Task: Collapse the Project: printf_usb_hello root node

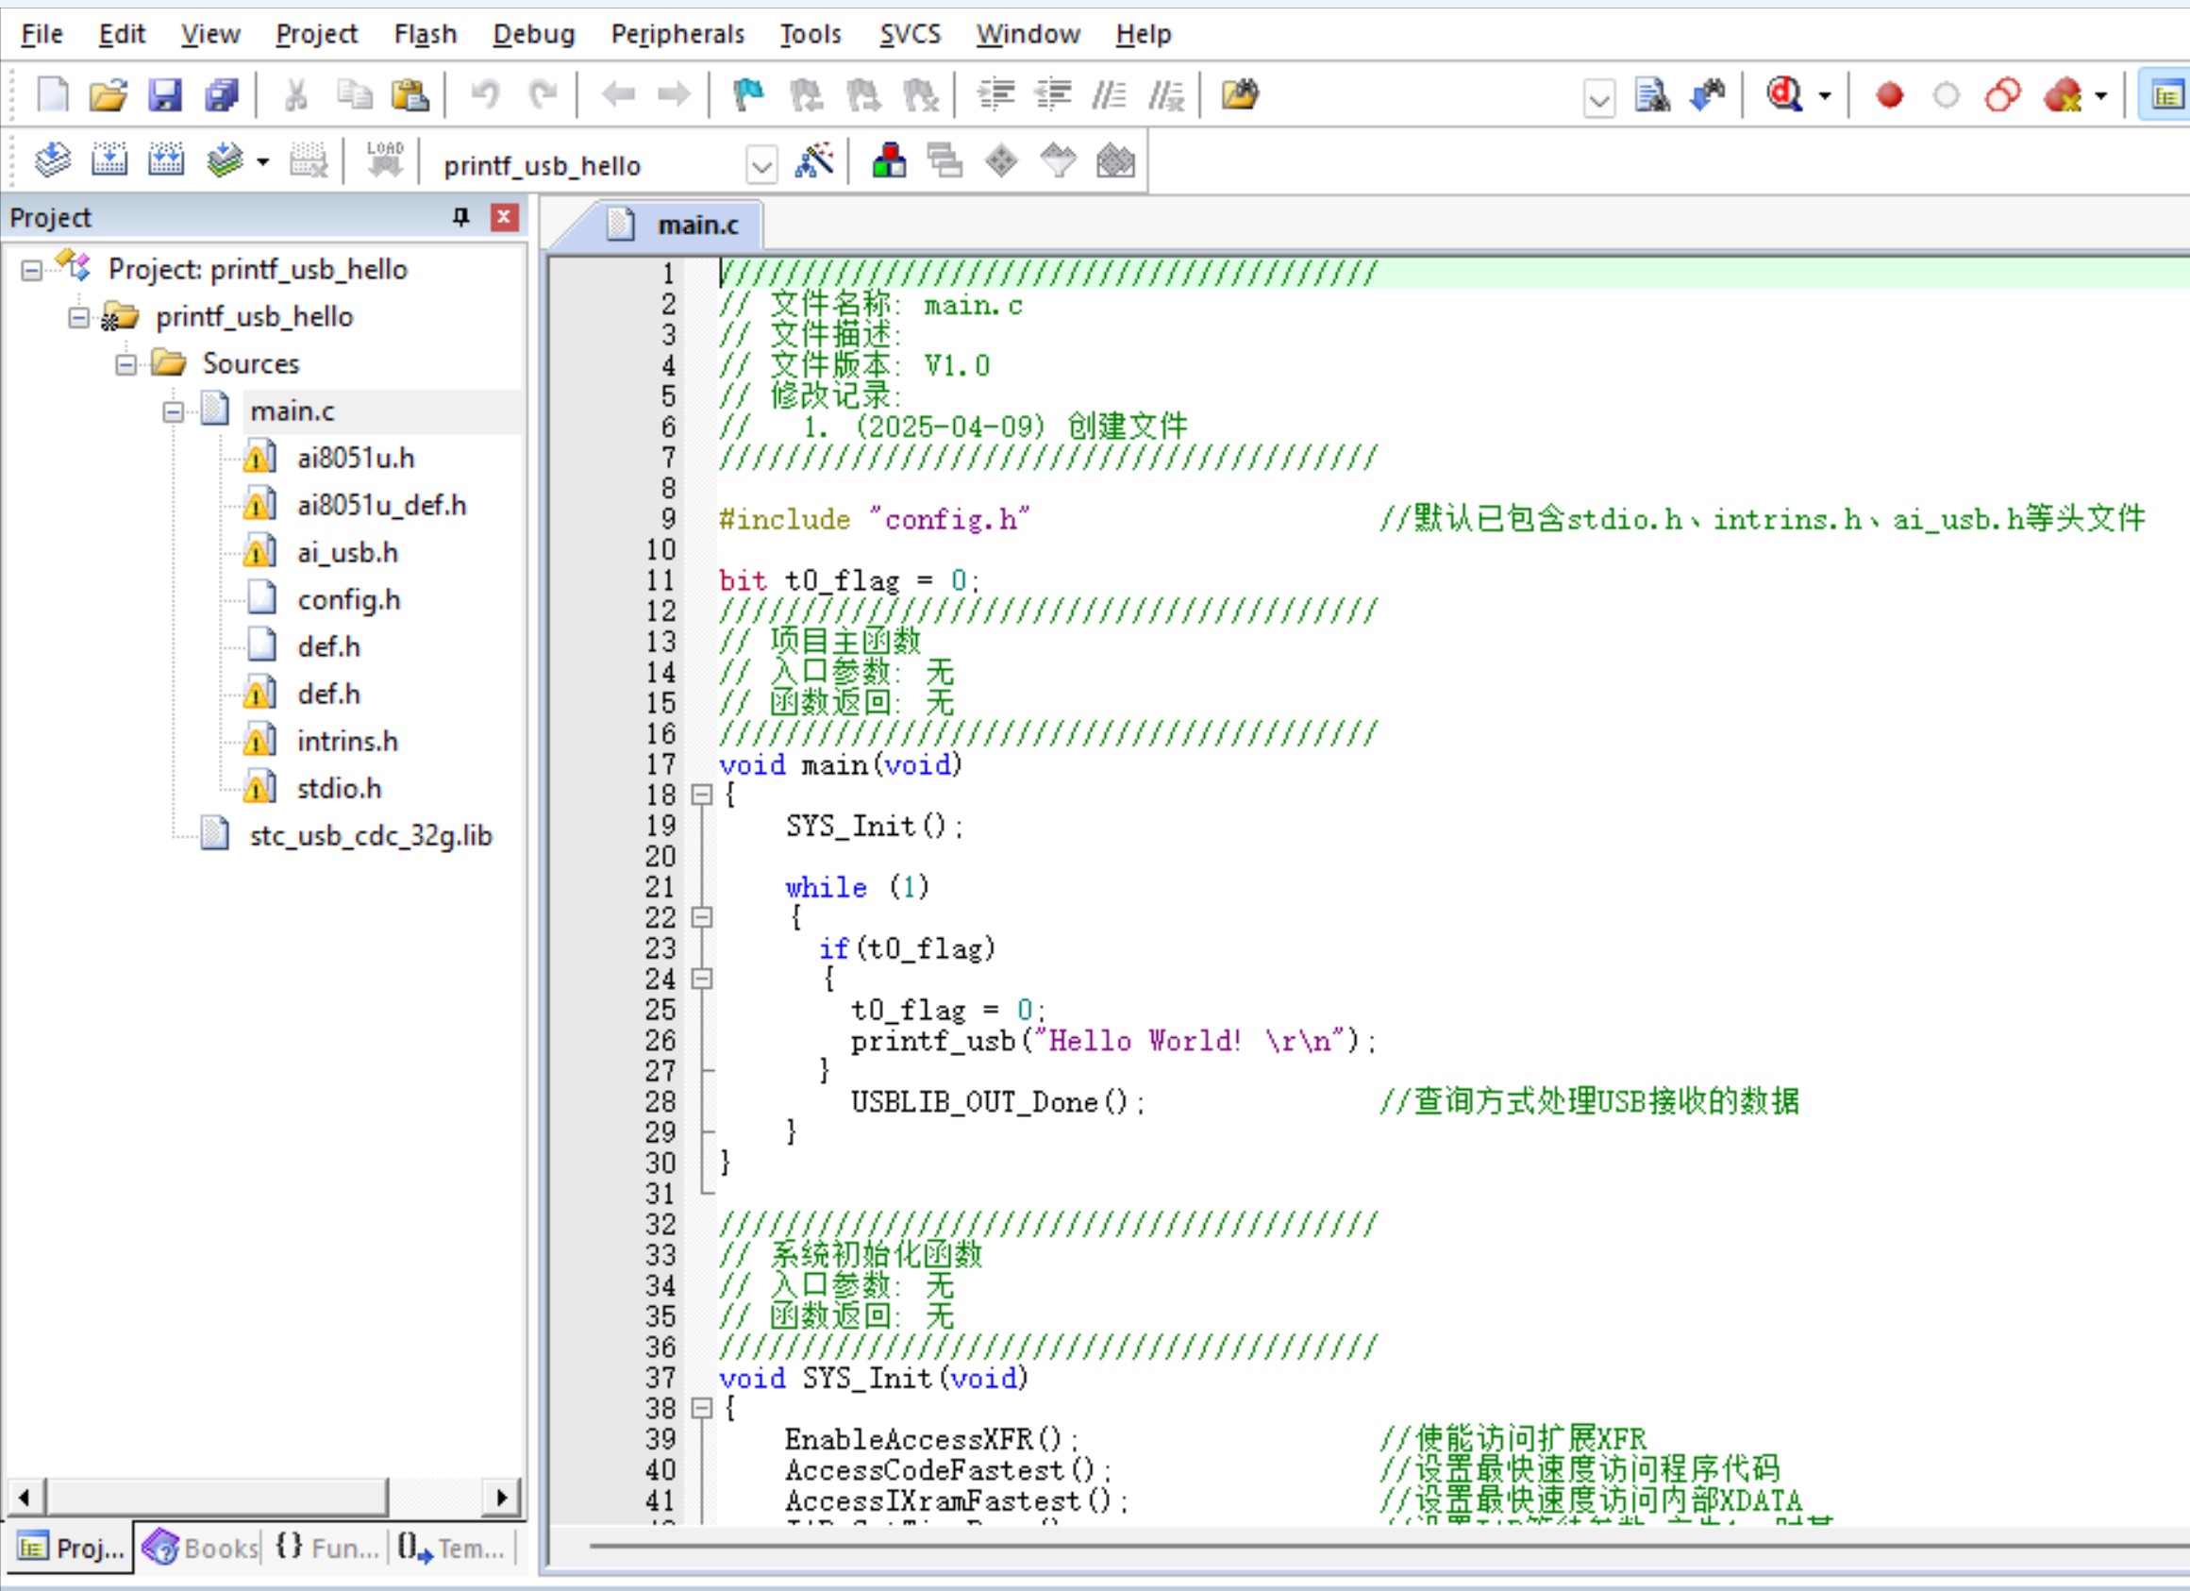Action: [x=32, y=270]
